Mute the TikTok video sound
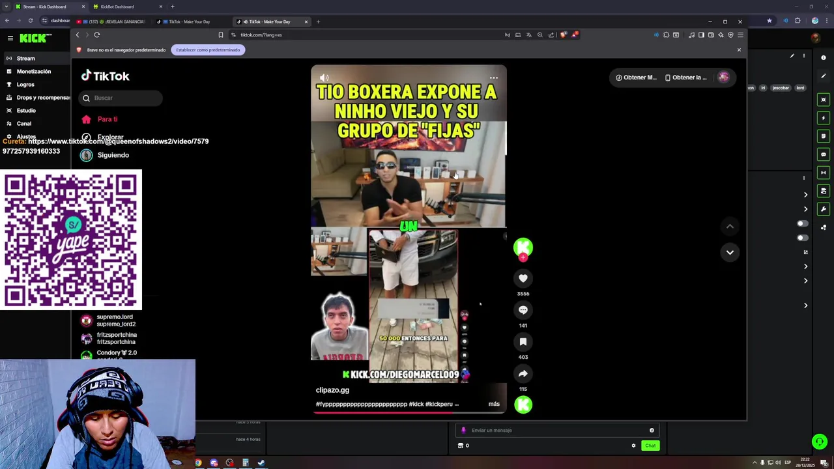Screen dimensions: 834x469 [x=324, y=78]
